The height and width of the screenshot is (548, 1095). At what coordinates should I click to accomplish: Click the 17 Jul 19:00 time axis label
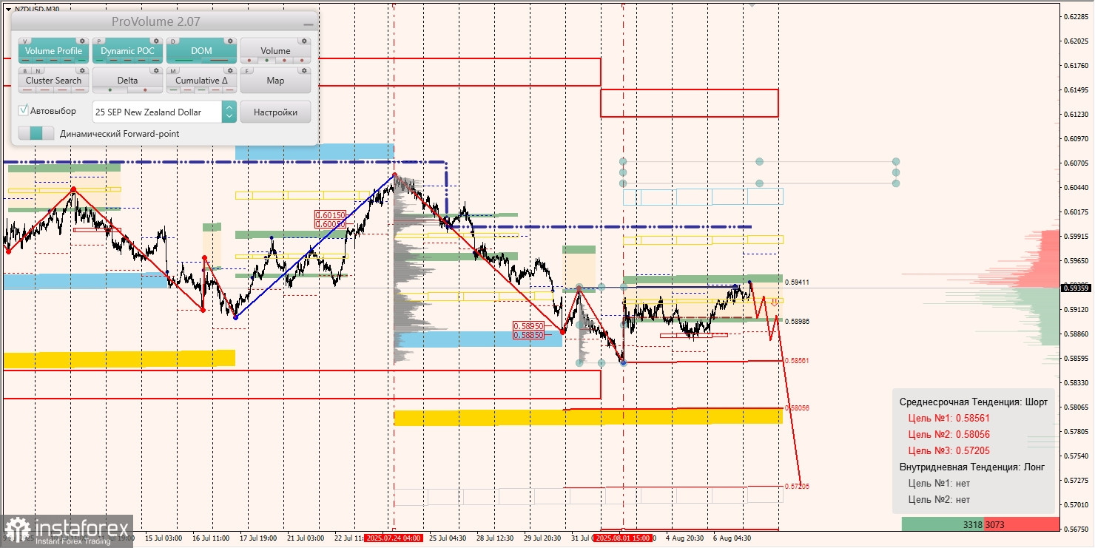point(257,538)
